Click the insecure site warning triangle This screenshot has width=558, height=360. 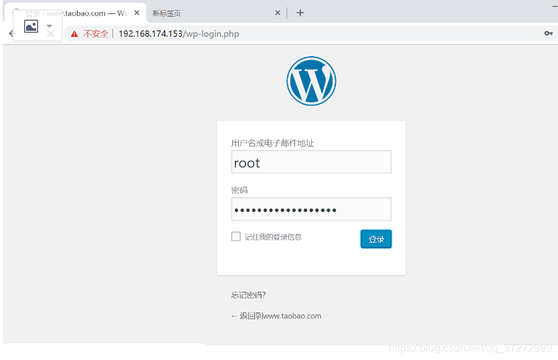pyautogui.click(x=74, y=34)
